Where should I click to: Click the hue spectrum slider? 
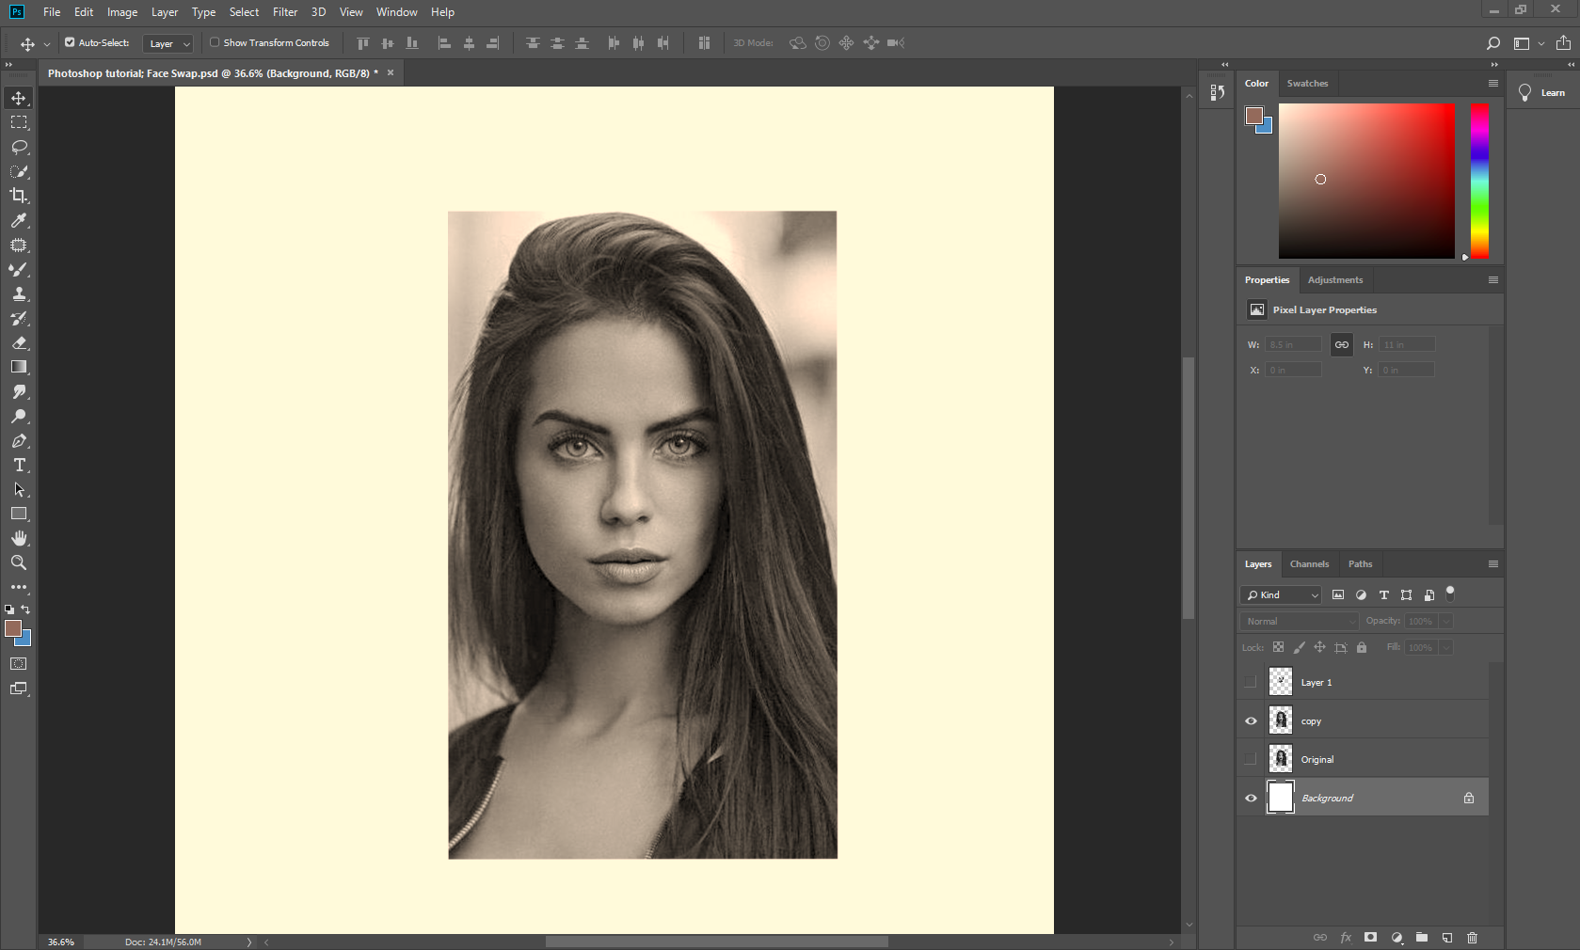1479,181
